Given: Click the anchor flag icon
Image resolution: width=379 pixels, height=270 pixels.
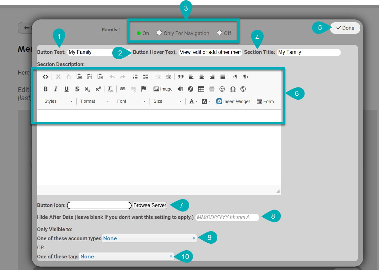Looking at the screenshot, I should (x=144, y=89).
